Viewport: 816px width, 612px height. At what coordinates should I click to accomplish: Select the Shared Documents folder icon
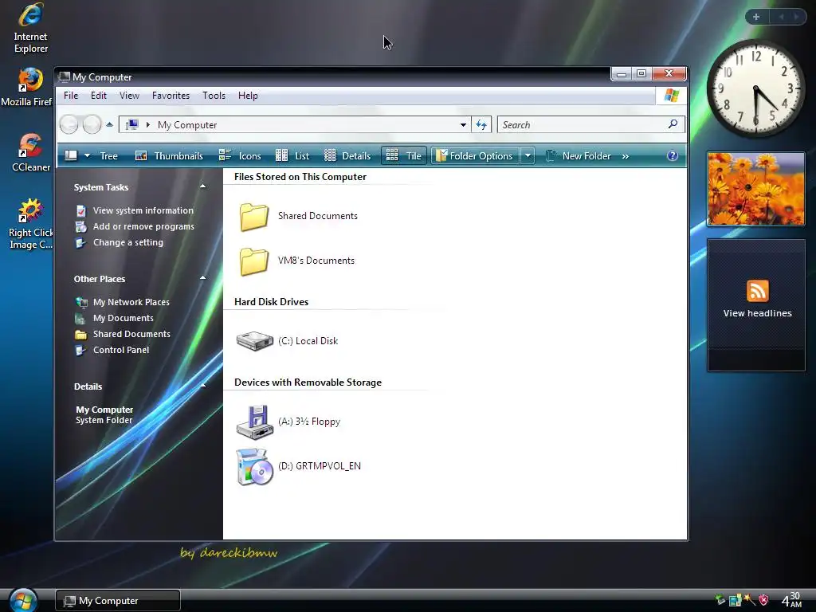pos(254,217)
